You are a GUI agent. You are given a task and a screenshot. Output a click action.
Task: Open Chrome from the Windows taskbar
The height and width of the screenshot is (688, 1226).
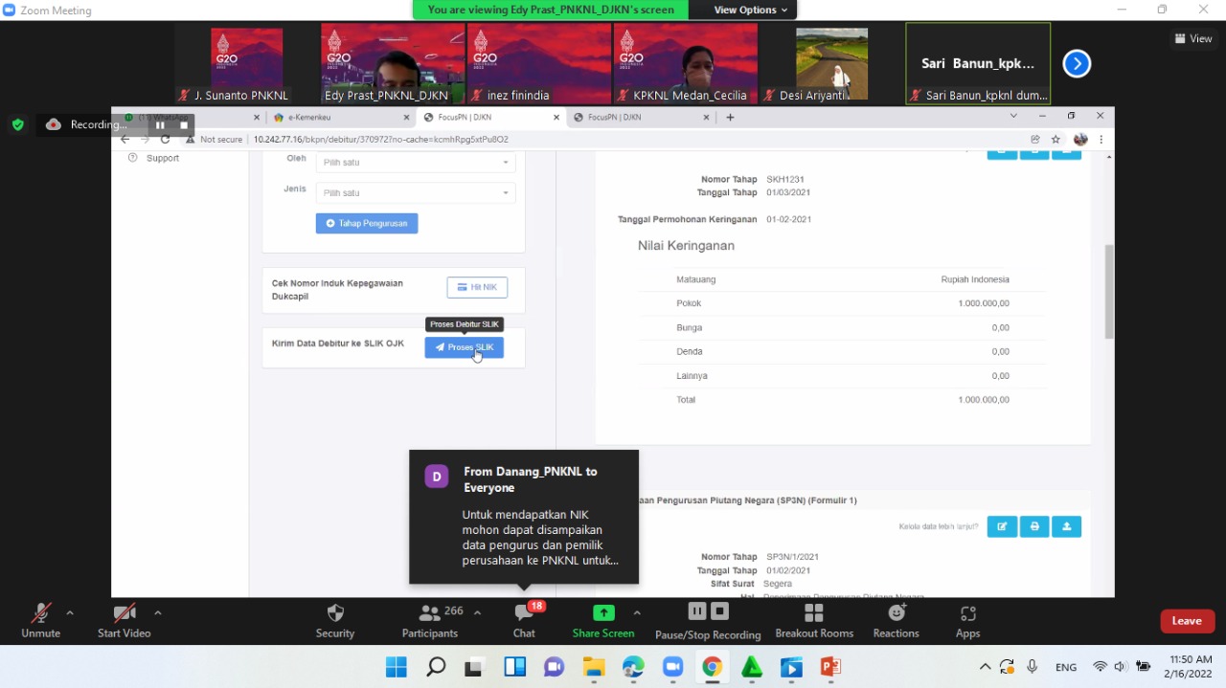point(712,667)
